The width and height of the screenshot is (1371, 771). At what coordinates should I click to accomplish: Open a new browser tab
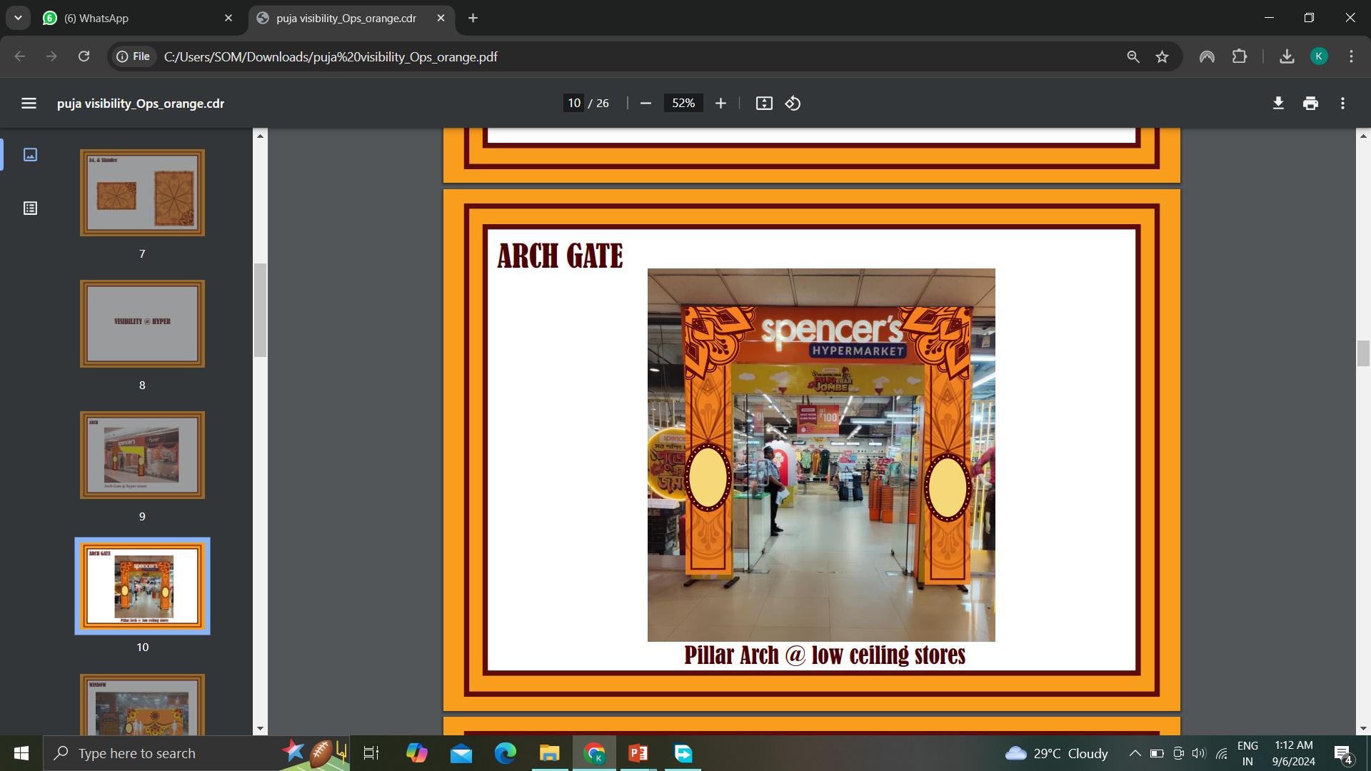point(473,18)
